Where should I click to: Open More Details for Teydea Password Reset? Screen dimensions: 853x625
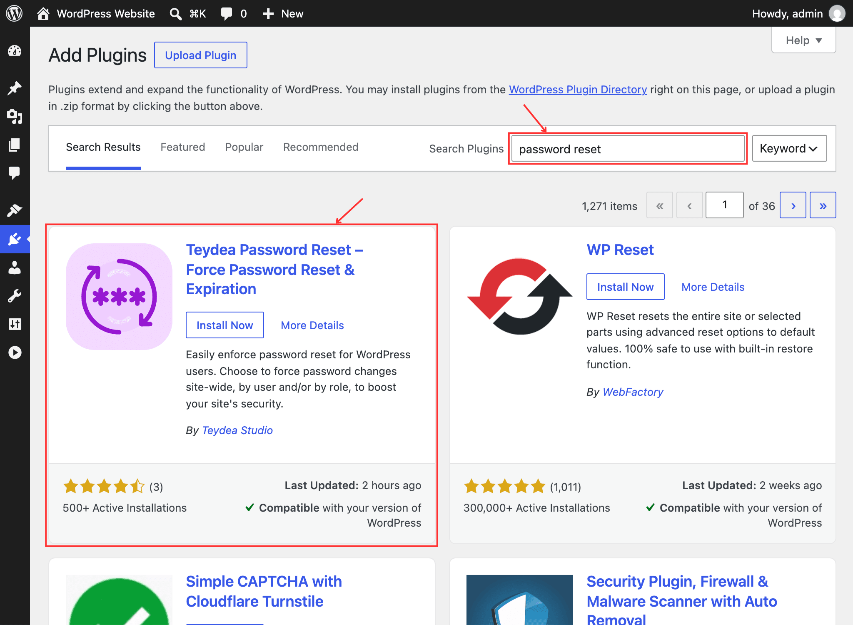(312, 325)
